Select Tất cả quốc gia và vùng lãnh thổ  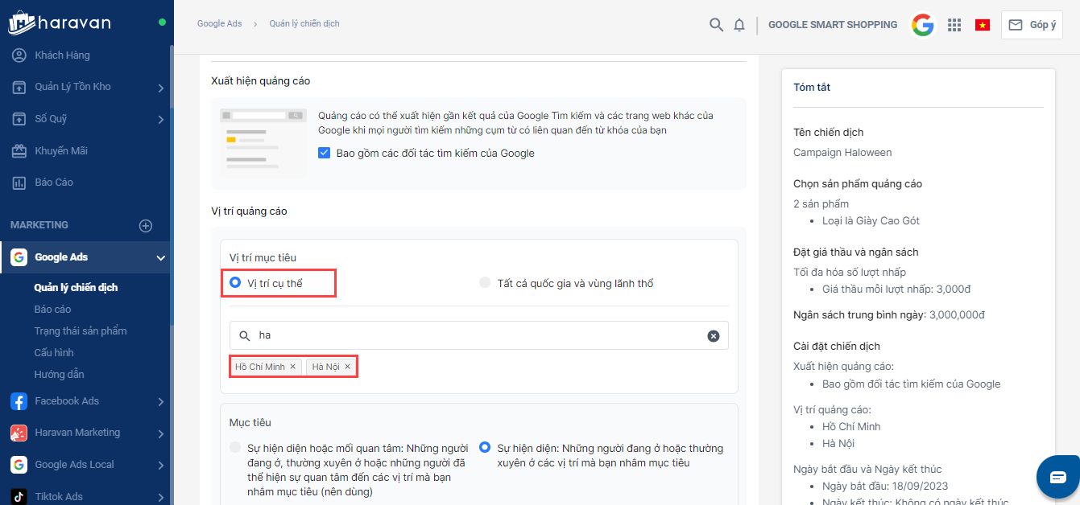pos(484,283)
